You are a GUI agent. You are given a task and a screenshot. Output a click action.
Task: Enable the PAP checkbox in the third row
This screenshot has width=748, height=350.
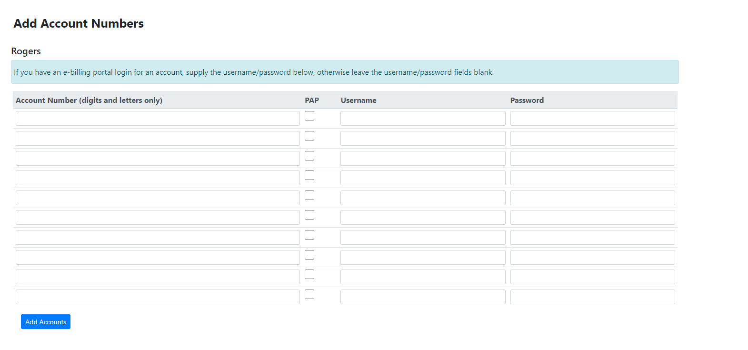[x=309, y=156]
